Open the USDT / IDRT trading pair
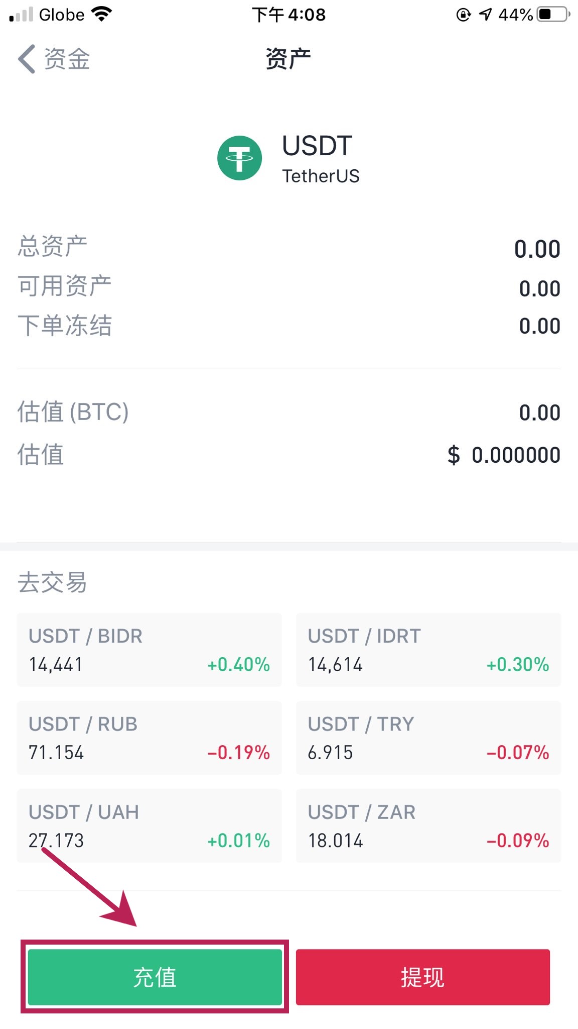 coord(428,650)
